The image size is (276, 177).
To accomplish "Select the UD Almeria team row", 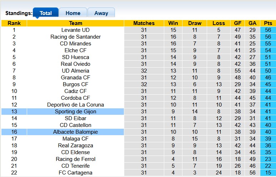I will click(75, 71).
